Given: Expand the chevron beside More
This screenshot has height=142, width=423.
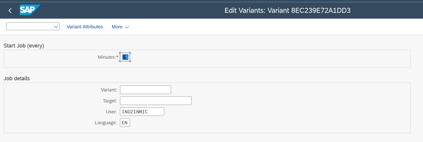Looking at the screenshot, I should [x=127, y=27].
